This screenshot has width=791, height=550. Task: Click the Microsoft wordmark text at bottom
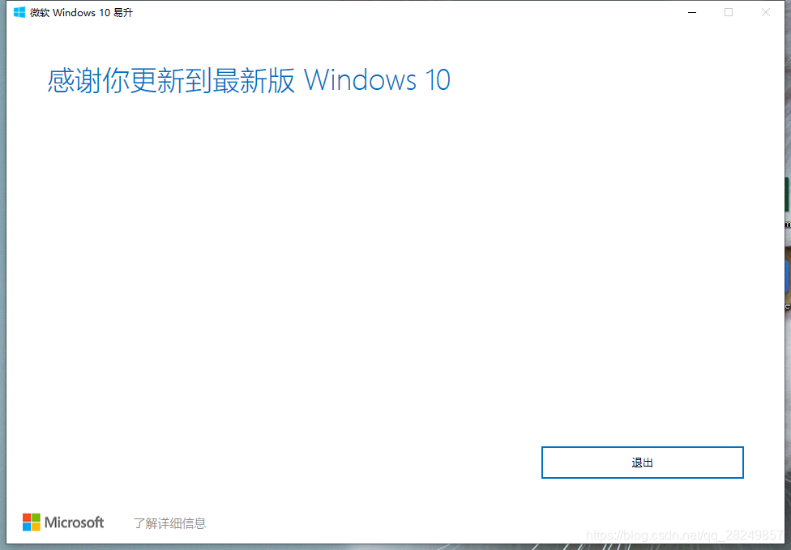75,522
